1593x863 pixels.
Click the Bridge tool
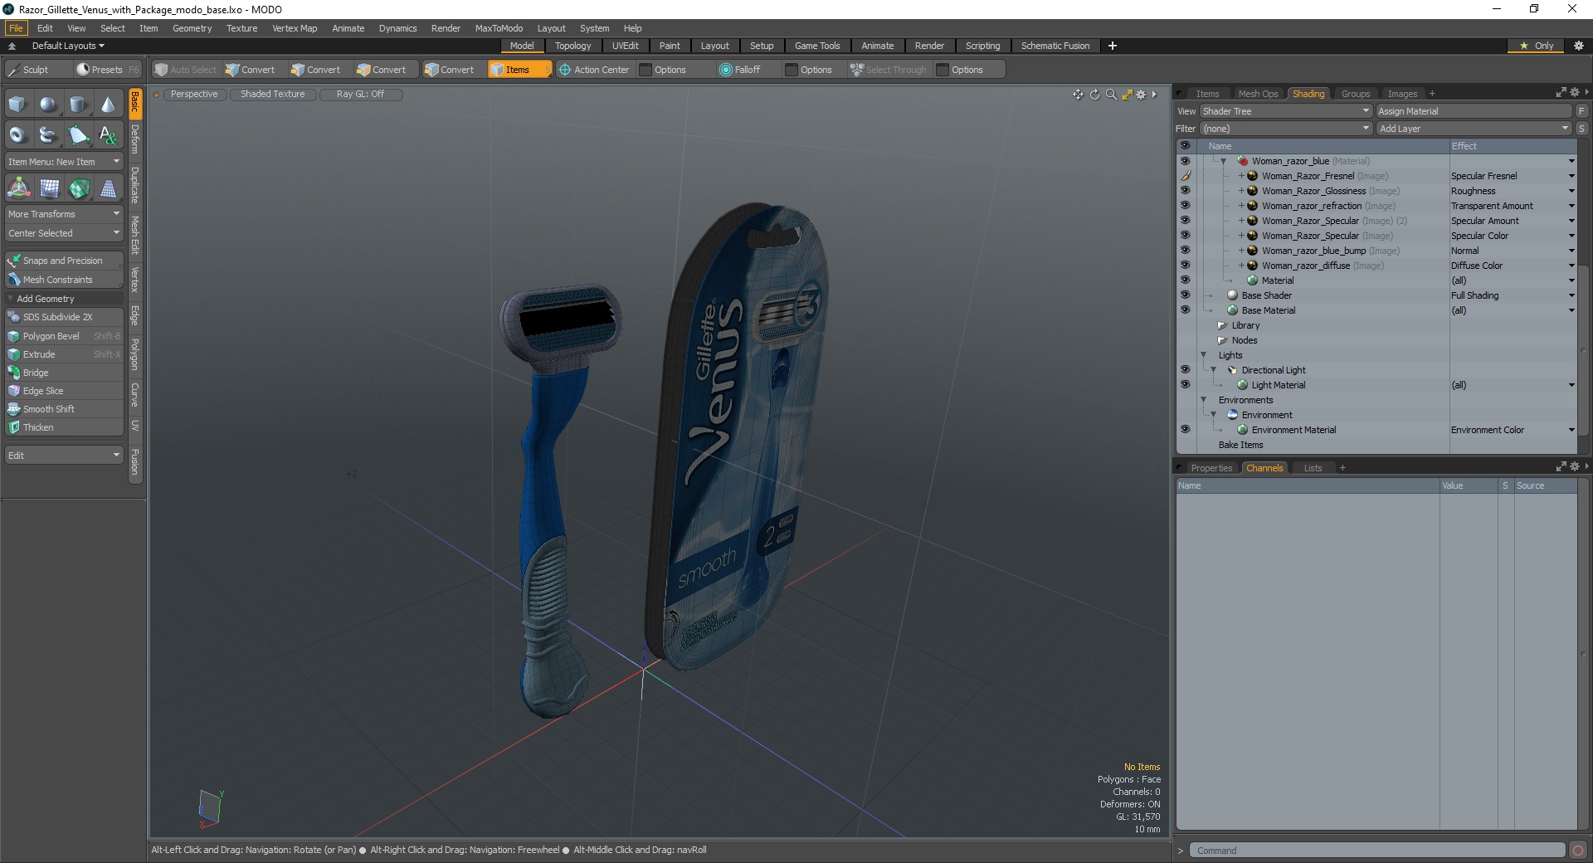point(64,373)
